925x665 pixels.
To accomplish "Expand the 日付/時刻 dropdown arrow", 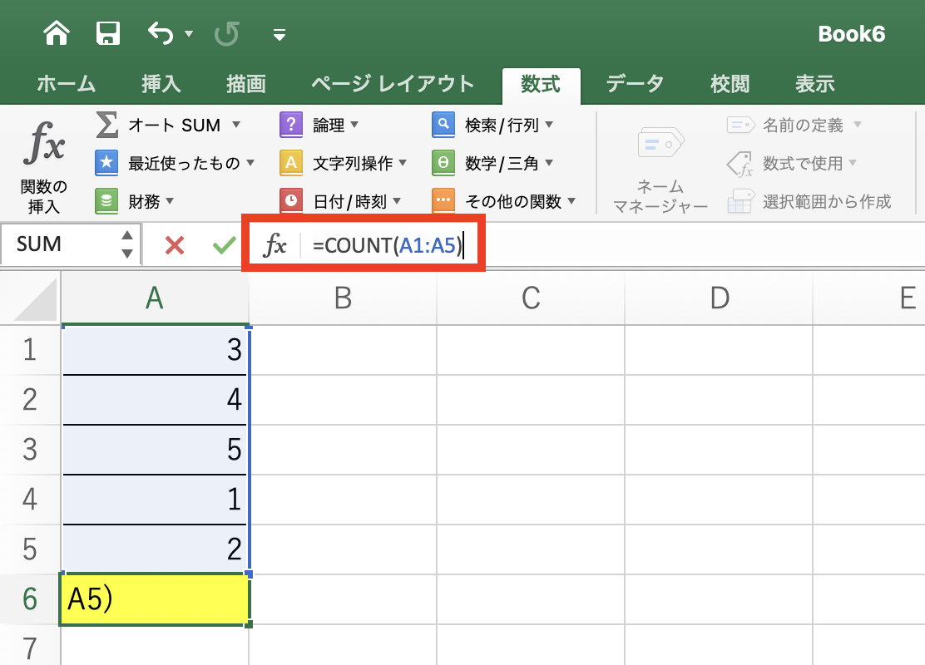I will pos(397,201).
